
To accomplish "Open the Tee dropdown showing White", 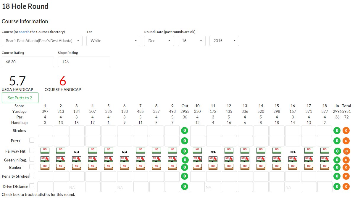I will click(x=113, y=41).
